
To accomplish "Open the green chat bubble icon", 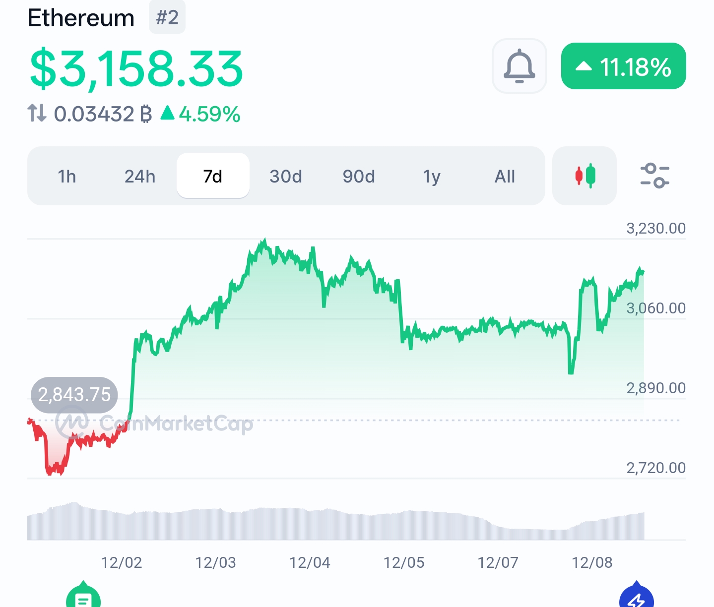I will click(83, 598).
